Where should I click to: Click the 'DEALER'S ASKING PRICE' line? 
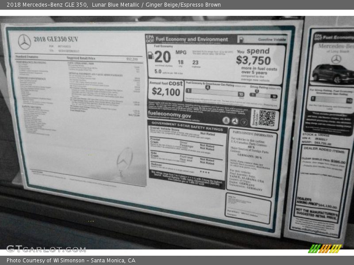click(316, 203)
